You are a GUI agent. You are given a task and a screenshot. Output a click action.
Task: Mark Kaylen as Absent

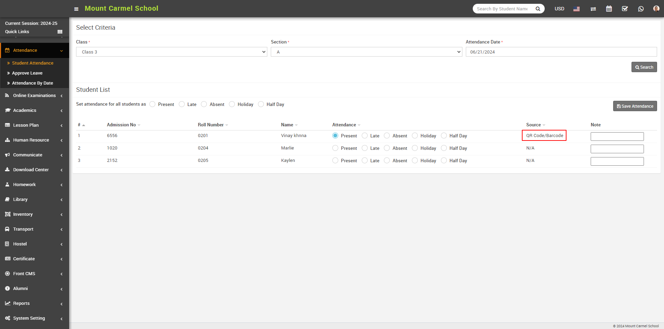pos(387,161)
